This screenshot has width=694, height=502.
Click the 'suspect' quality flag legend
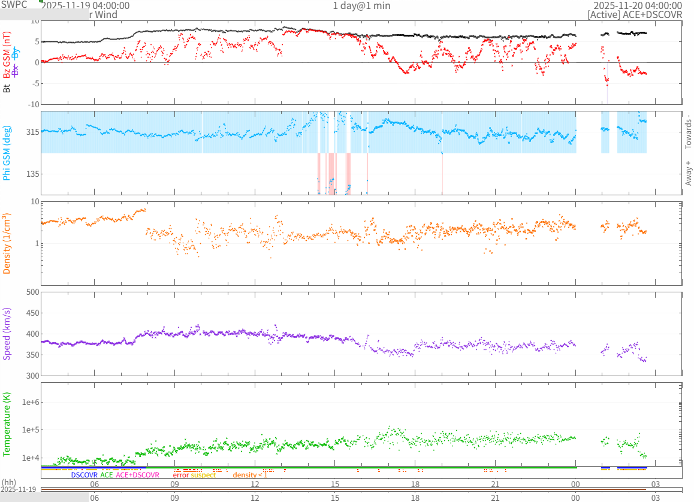[203, 475]
